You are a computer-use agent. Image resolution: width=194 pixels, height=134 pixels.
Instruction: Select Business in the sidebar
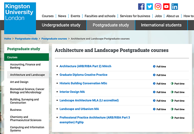click(x=16, y=110)
